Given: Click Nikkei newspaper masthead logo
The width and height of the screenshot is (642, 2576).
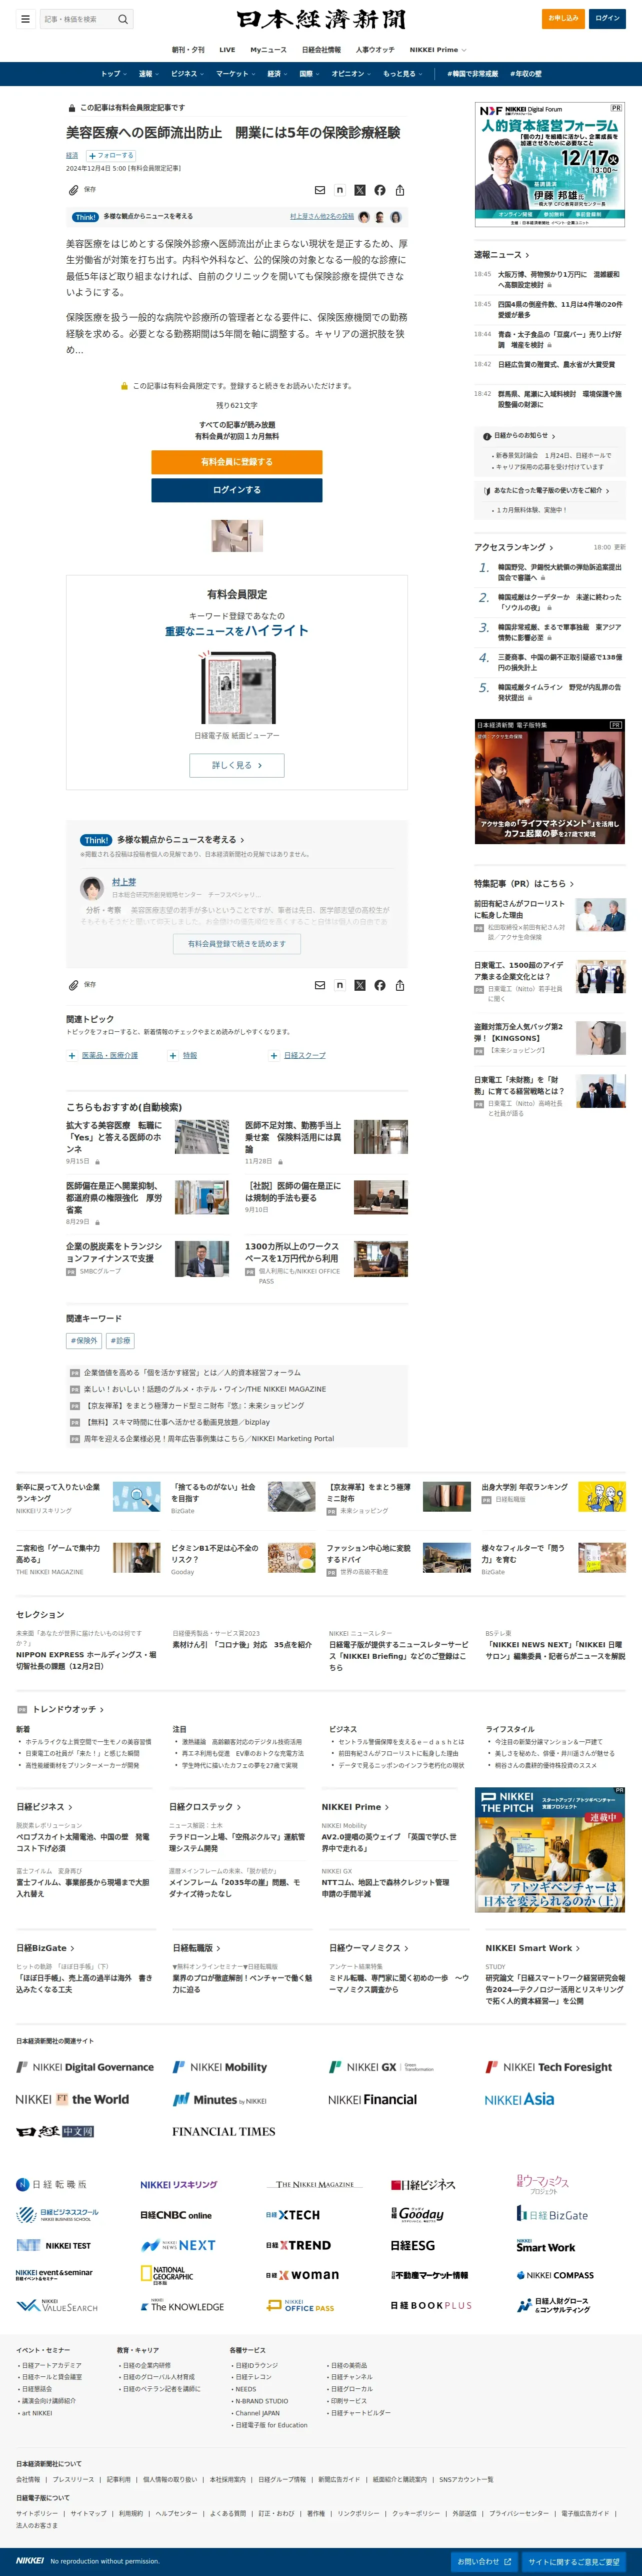Looking at the screenshot, I should point(321,19).
